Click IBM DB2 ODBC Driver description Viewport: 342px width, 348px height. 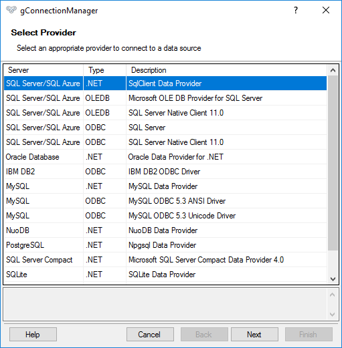[x=164, y=172]
